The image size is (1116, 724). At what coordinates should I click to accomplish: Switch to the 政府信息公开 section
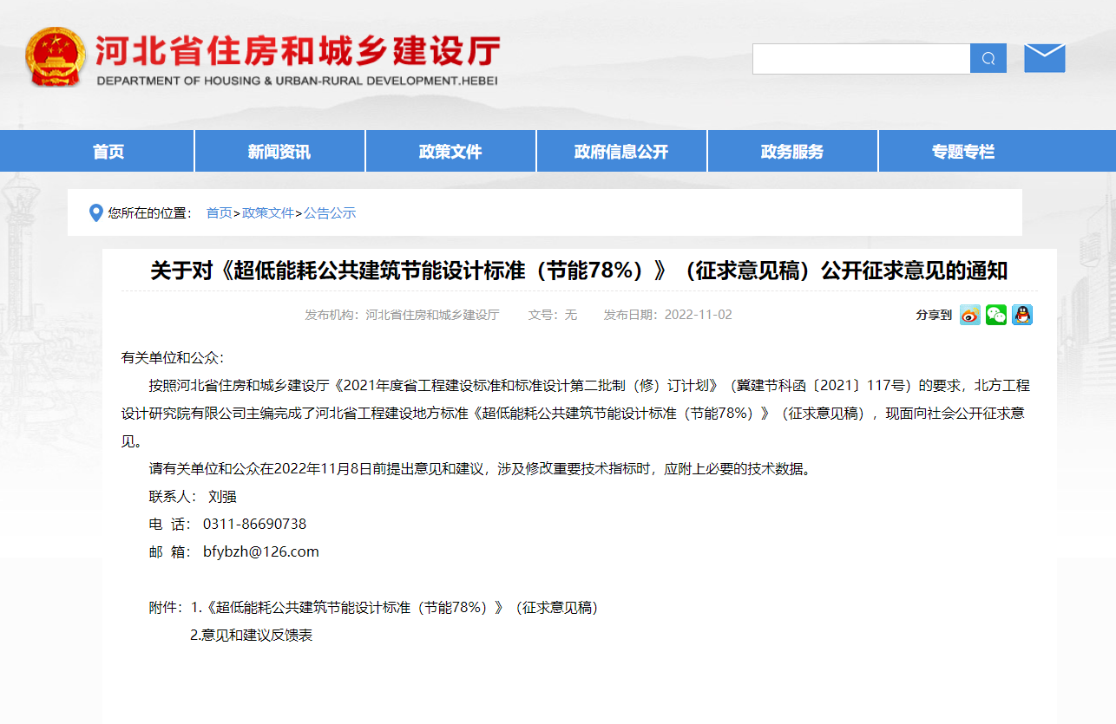click(621, 151)
